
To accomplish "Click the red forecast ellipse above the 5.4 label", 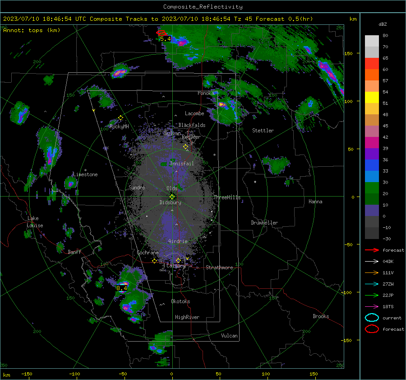I will [x=162, y=33].
